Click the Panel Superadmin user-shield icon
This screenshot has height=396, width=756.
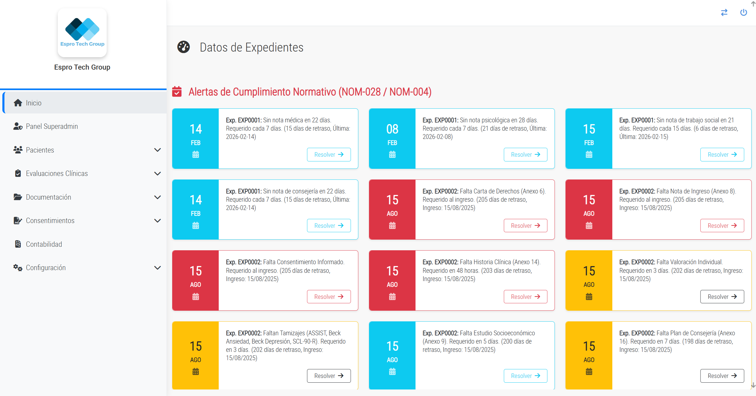(18, 126)
